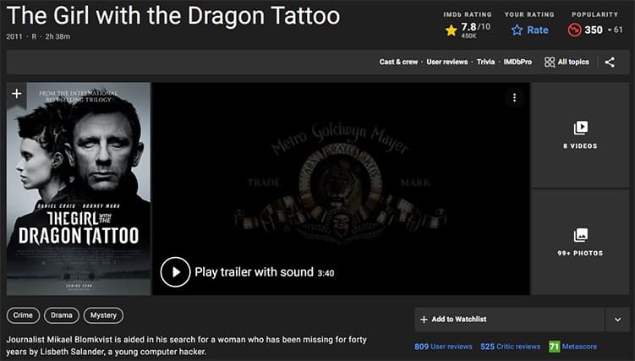
Task: Click the yellow IMDb rating star
Action: 451,30
